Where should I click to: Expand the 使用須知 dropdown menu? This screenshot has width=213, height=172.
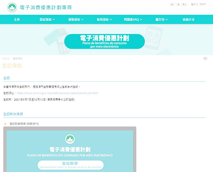104,19
